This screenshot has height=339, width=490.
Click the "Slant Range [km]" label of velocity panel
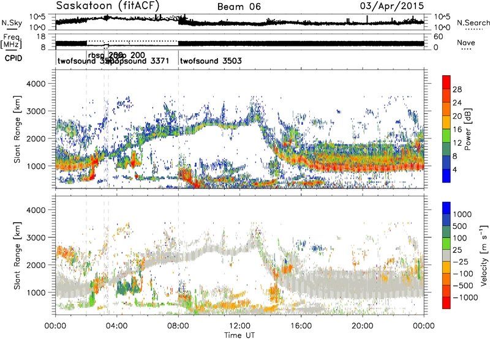click(x=17, y=256)
